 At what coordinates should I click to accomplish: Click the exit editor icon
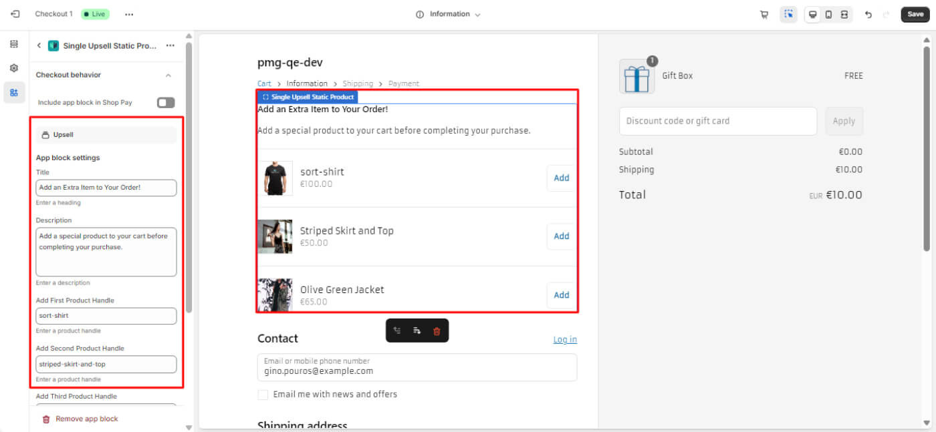(15, 14)
